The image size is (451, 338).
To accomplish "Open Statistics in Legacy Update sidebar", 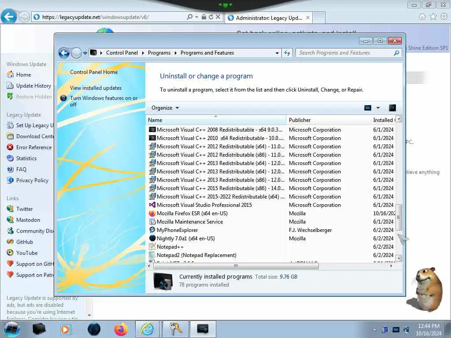I will tap(26, 158).
